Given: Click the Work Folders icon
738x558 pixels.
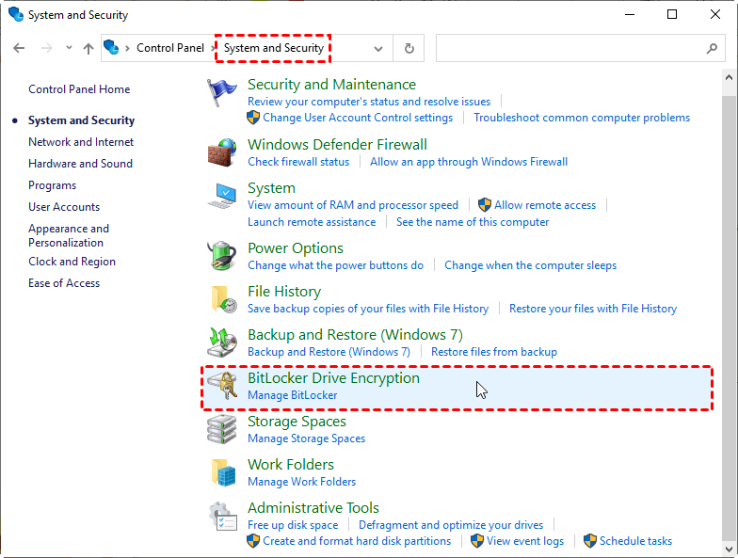Looking at the screenshot, I should (x=224, y=472).
